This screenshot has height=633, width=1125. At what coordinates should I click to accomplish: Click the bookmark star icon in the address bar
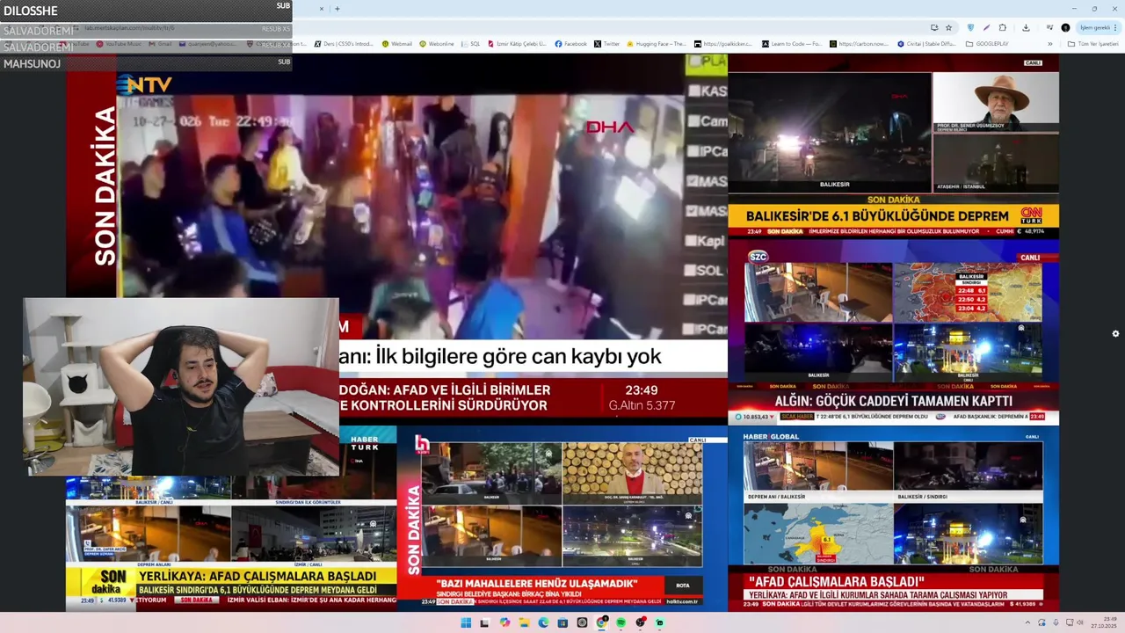[x=948, y=27]
